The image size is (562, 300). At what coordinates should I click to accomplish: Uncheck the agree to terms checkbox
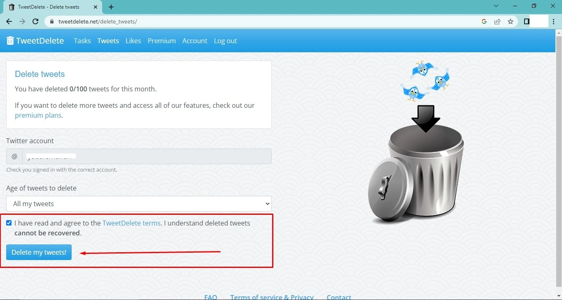pos(9,223)
